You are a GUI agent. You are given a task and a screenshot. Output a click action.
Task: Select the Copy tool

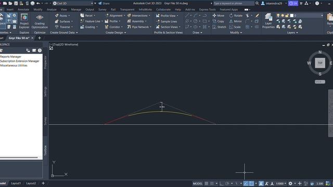[219, 21]
